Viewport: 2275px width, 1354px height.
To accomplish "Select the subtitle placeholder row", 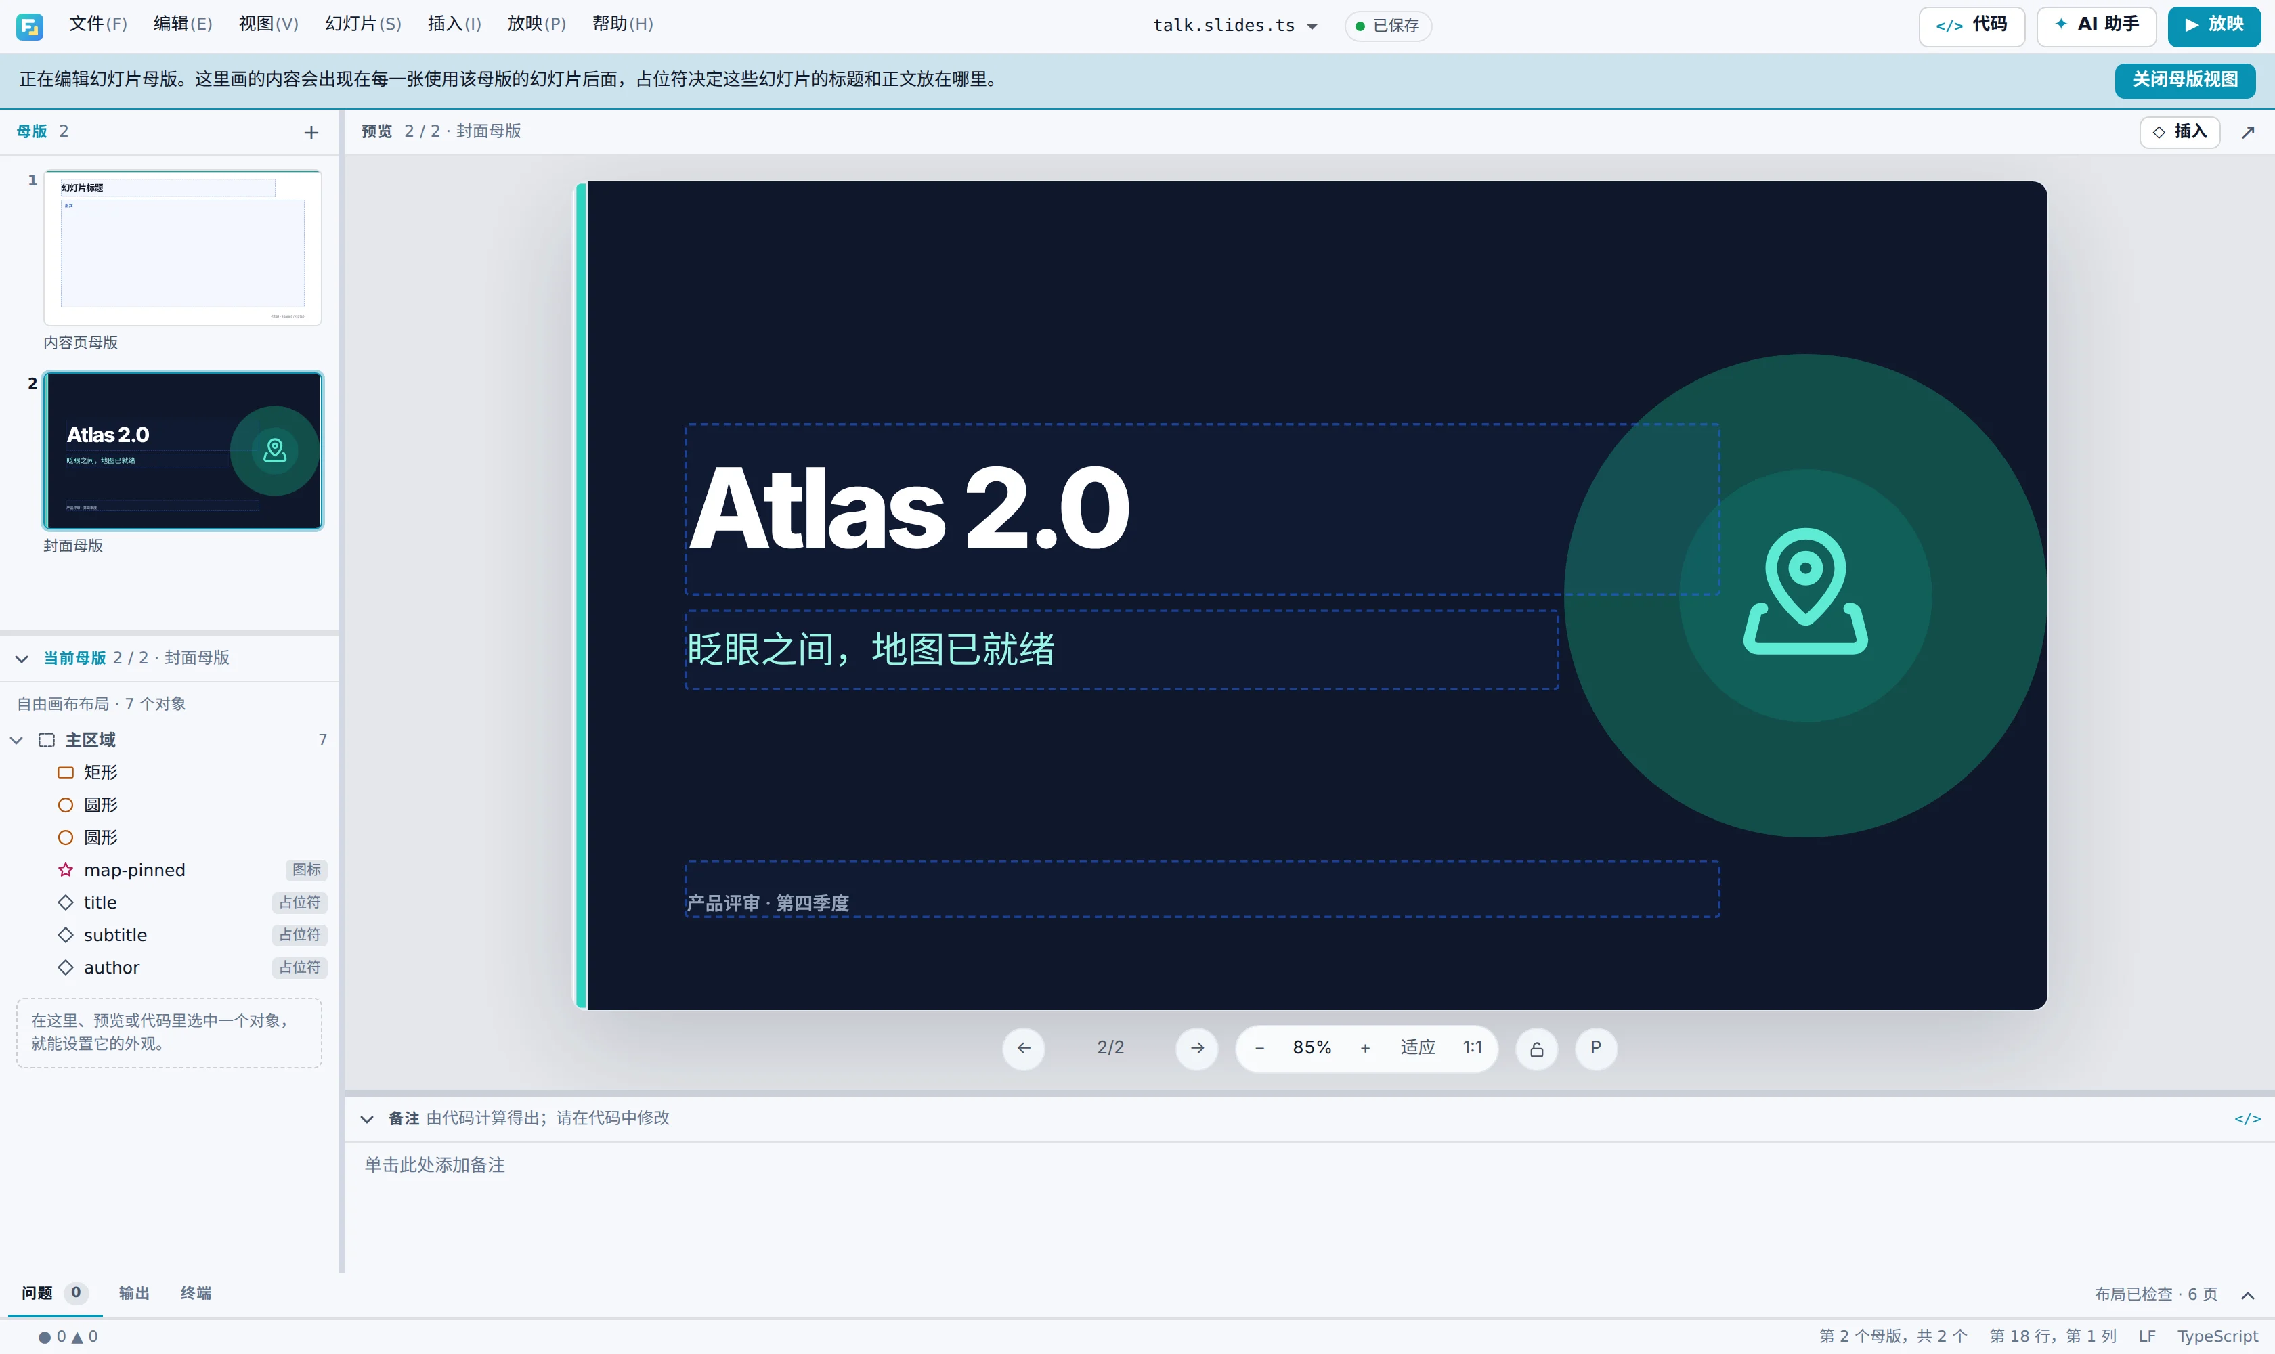I will click(x=170, y=935).
